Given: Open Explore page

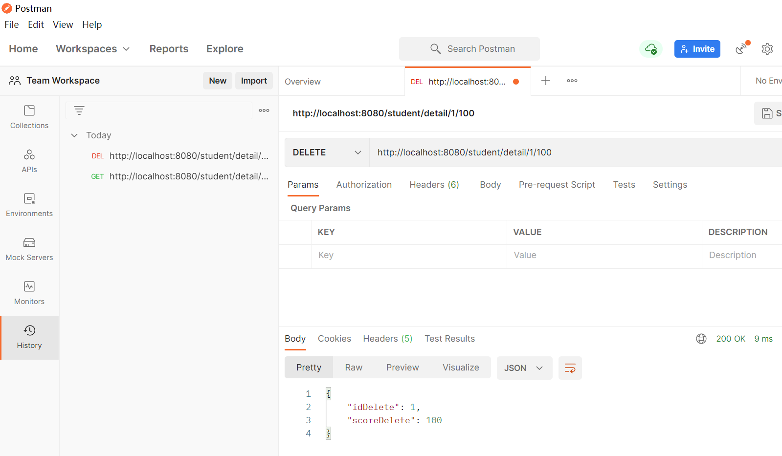Looking at the screenshot, I should 225,49.
